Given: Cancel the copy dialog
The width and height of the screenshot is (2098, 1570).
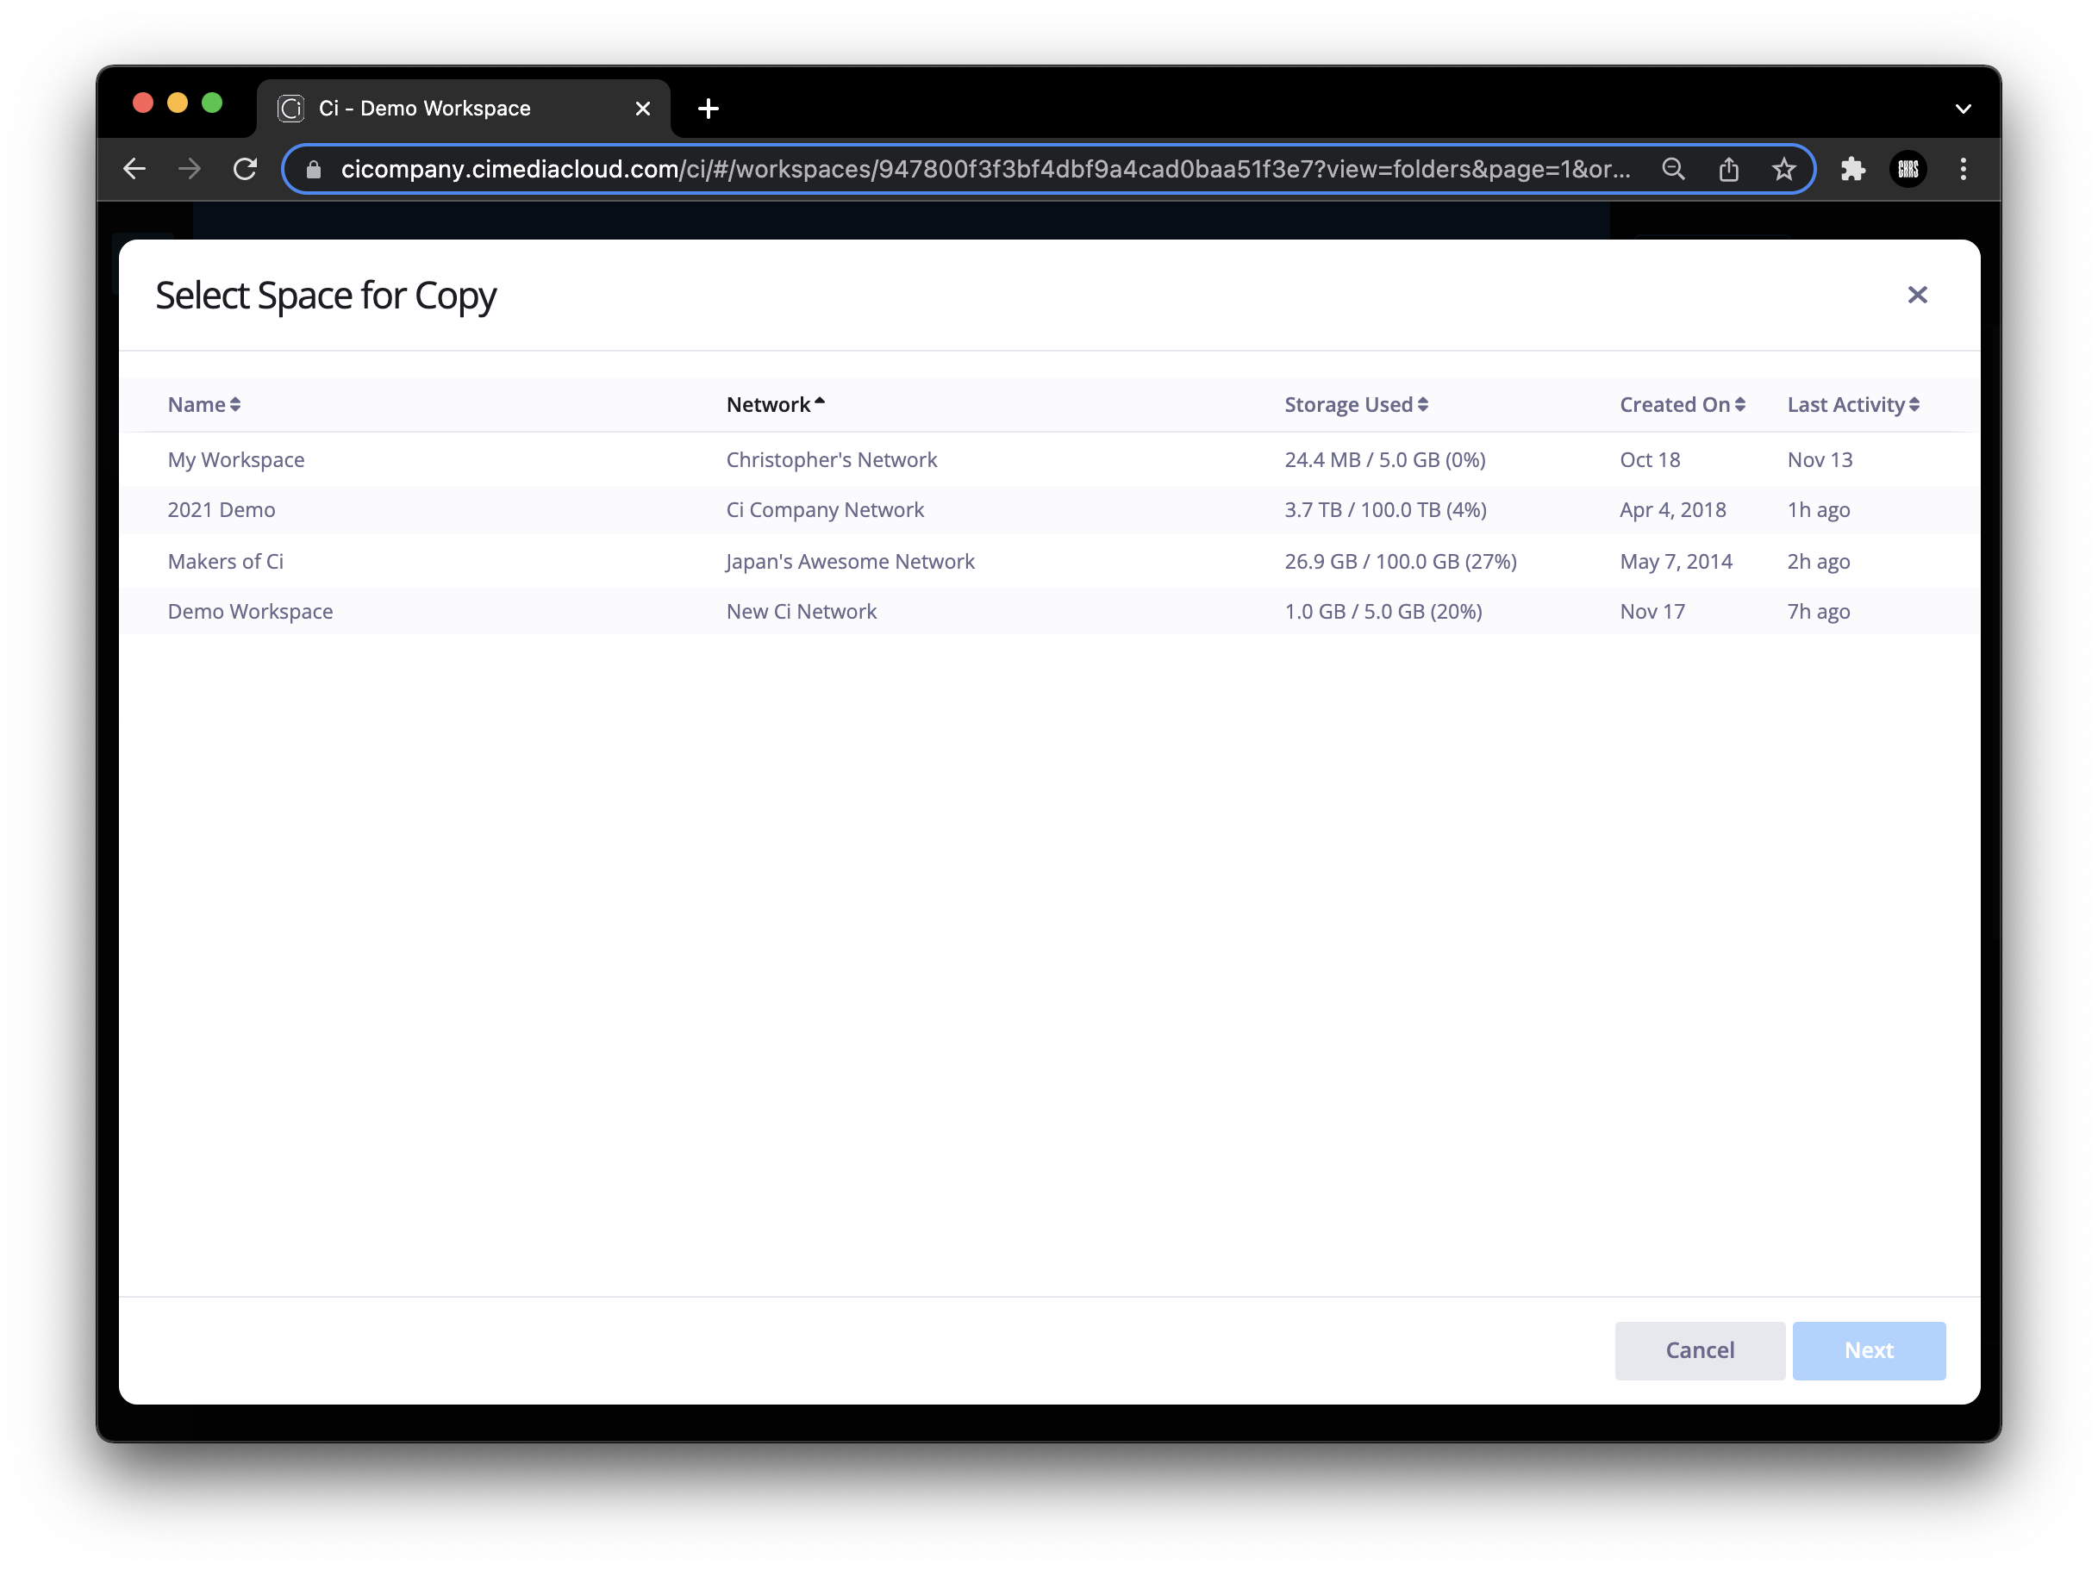Looking at the screenshot, I should 1700,1350.
